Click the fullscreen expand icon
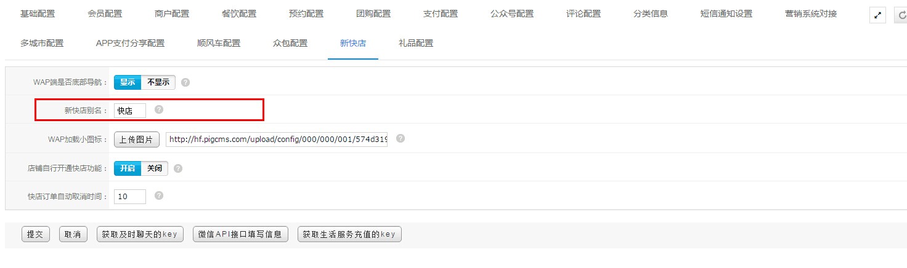The width and height of the screenshot is (907, 268). click(877, 16)
